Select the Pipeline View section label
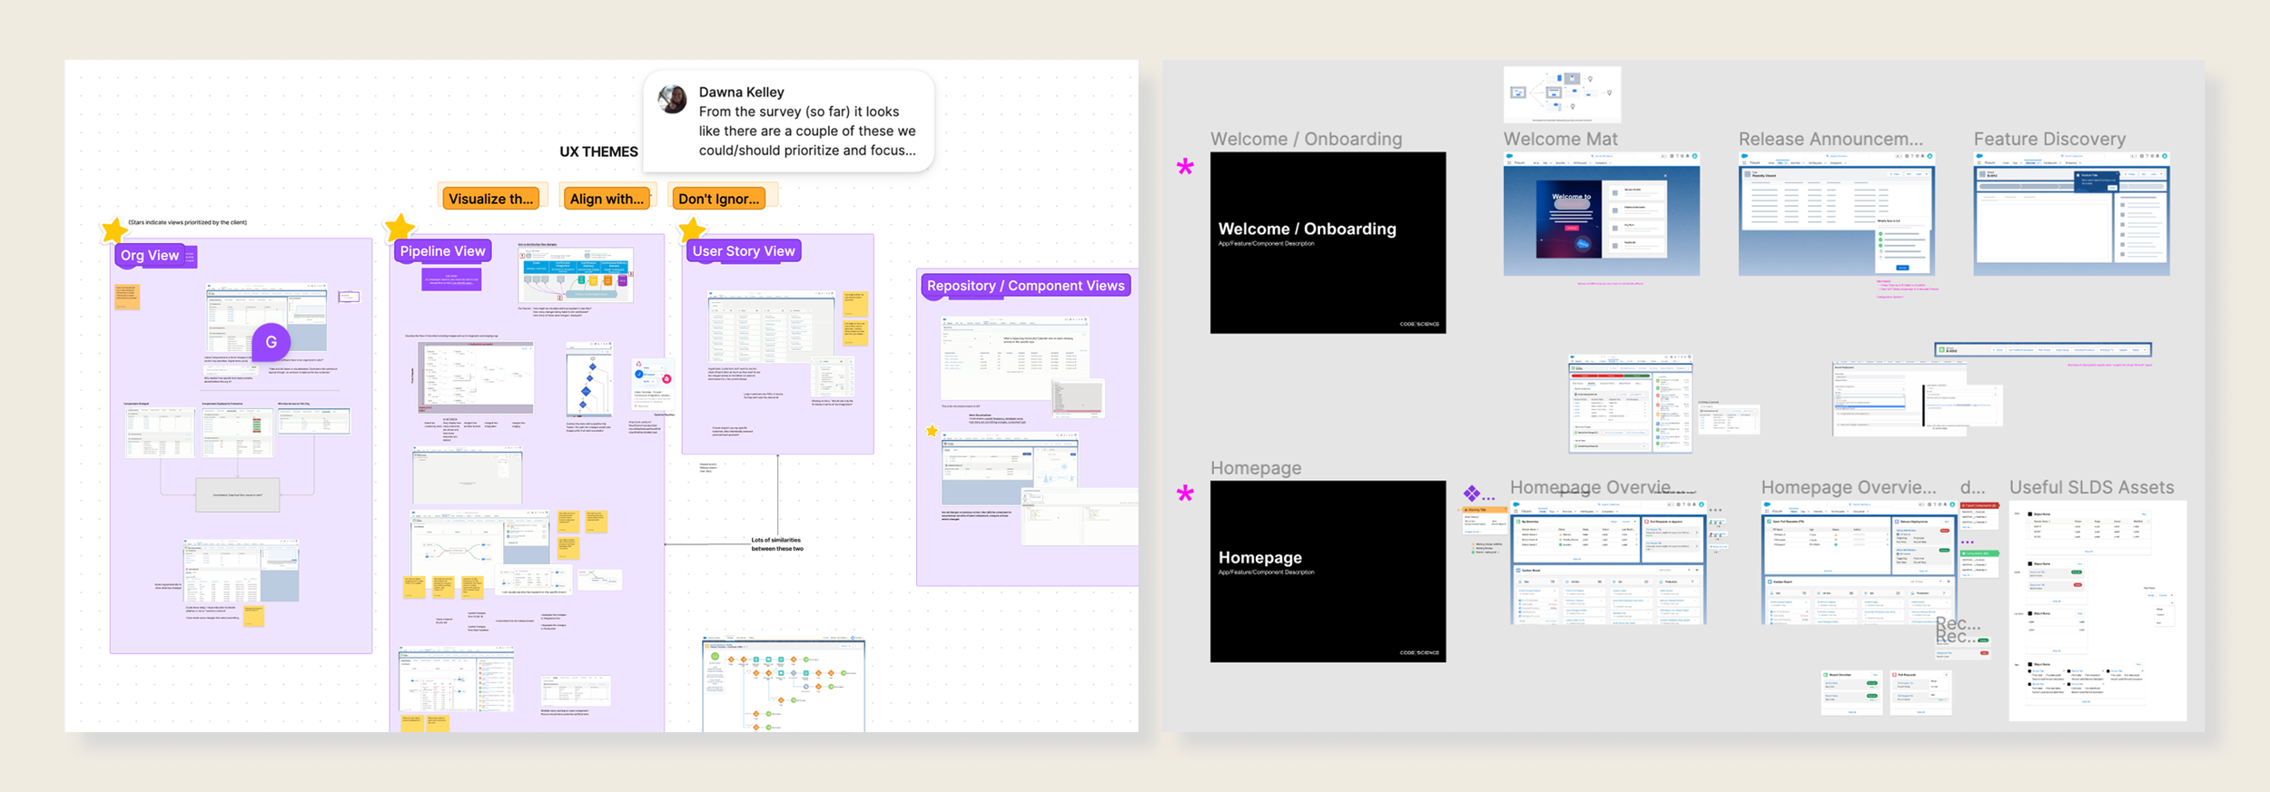 (442, 251)
